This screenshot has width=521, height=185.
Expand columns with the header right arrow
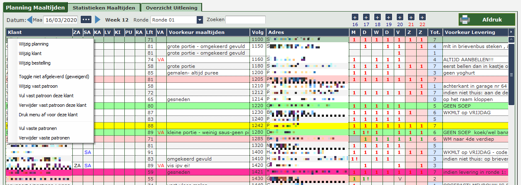coord(511,32)
